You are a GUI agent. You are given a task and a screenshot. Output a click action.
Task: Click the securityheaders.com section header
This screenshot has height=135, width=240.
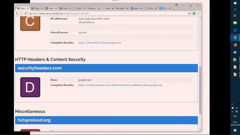(106, 68)
